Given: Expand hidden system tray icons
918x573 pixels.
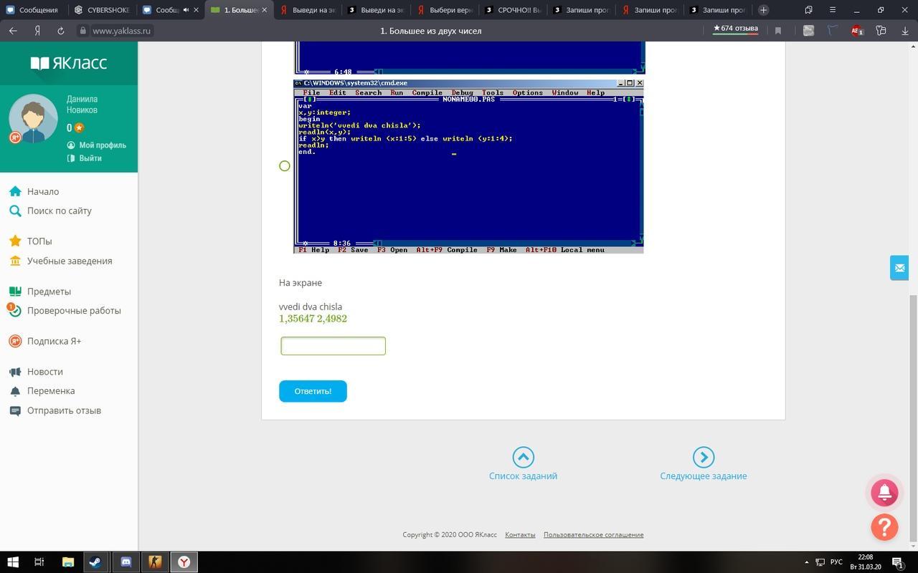Looking at the screenshot, I should 806,562.
